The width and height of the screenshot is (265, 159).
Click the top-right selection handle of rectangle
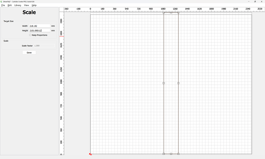178,13
